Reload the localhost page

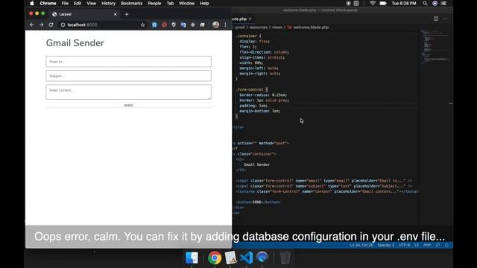click(x=51, y=25)
